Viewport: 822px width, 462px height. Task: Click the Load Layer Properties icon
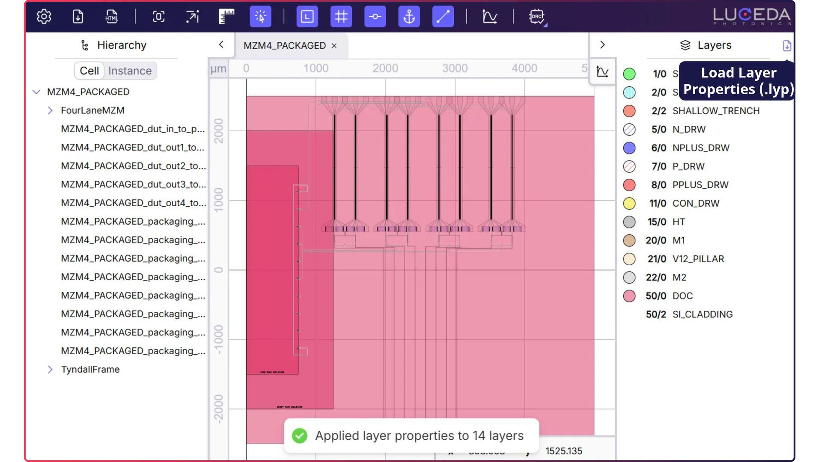point(787,45)
